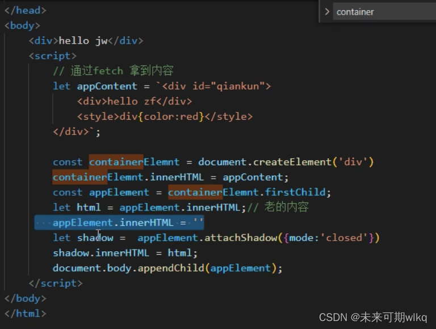Click the opening script tag
This screenshot has height=329, width=436.
(x=53, y=56)
